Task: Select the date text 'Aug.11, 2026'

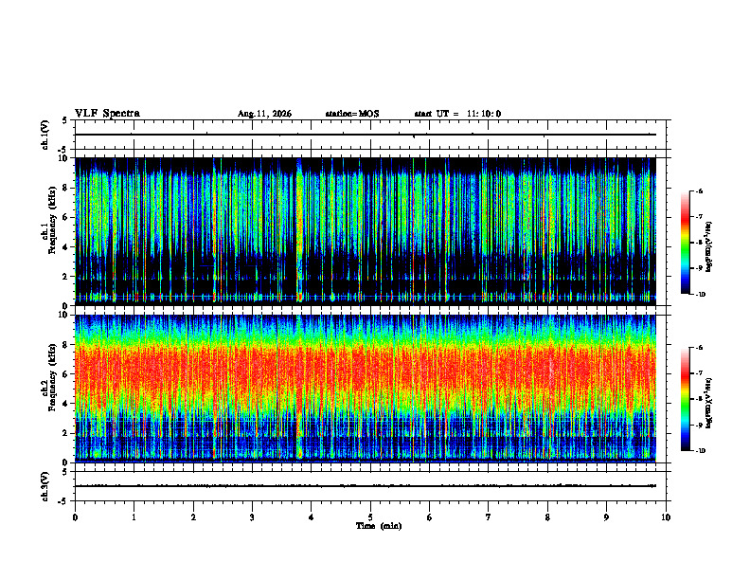Action: click(x=264, y=114)
